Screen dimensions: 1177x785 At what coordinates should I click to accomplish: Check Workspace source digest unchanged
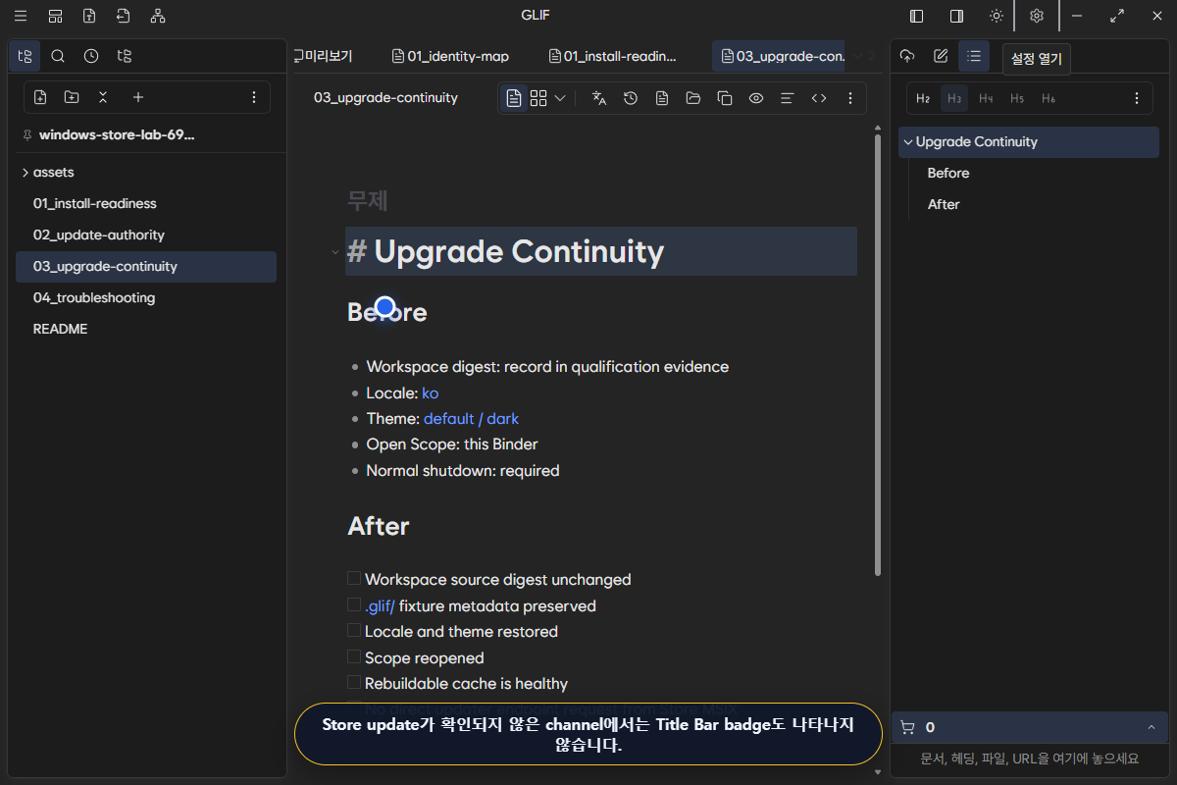354,579
